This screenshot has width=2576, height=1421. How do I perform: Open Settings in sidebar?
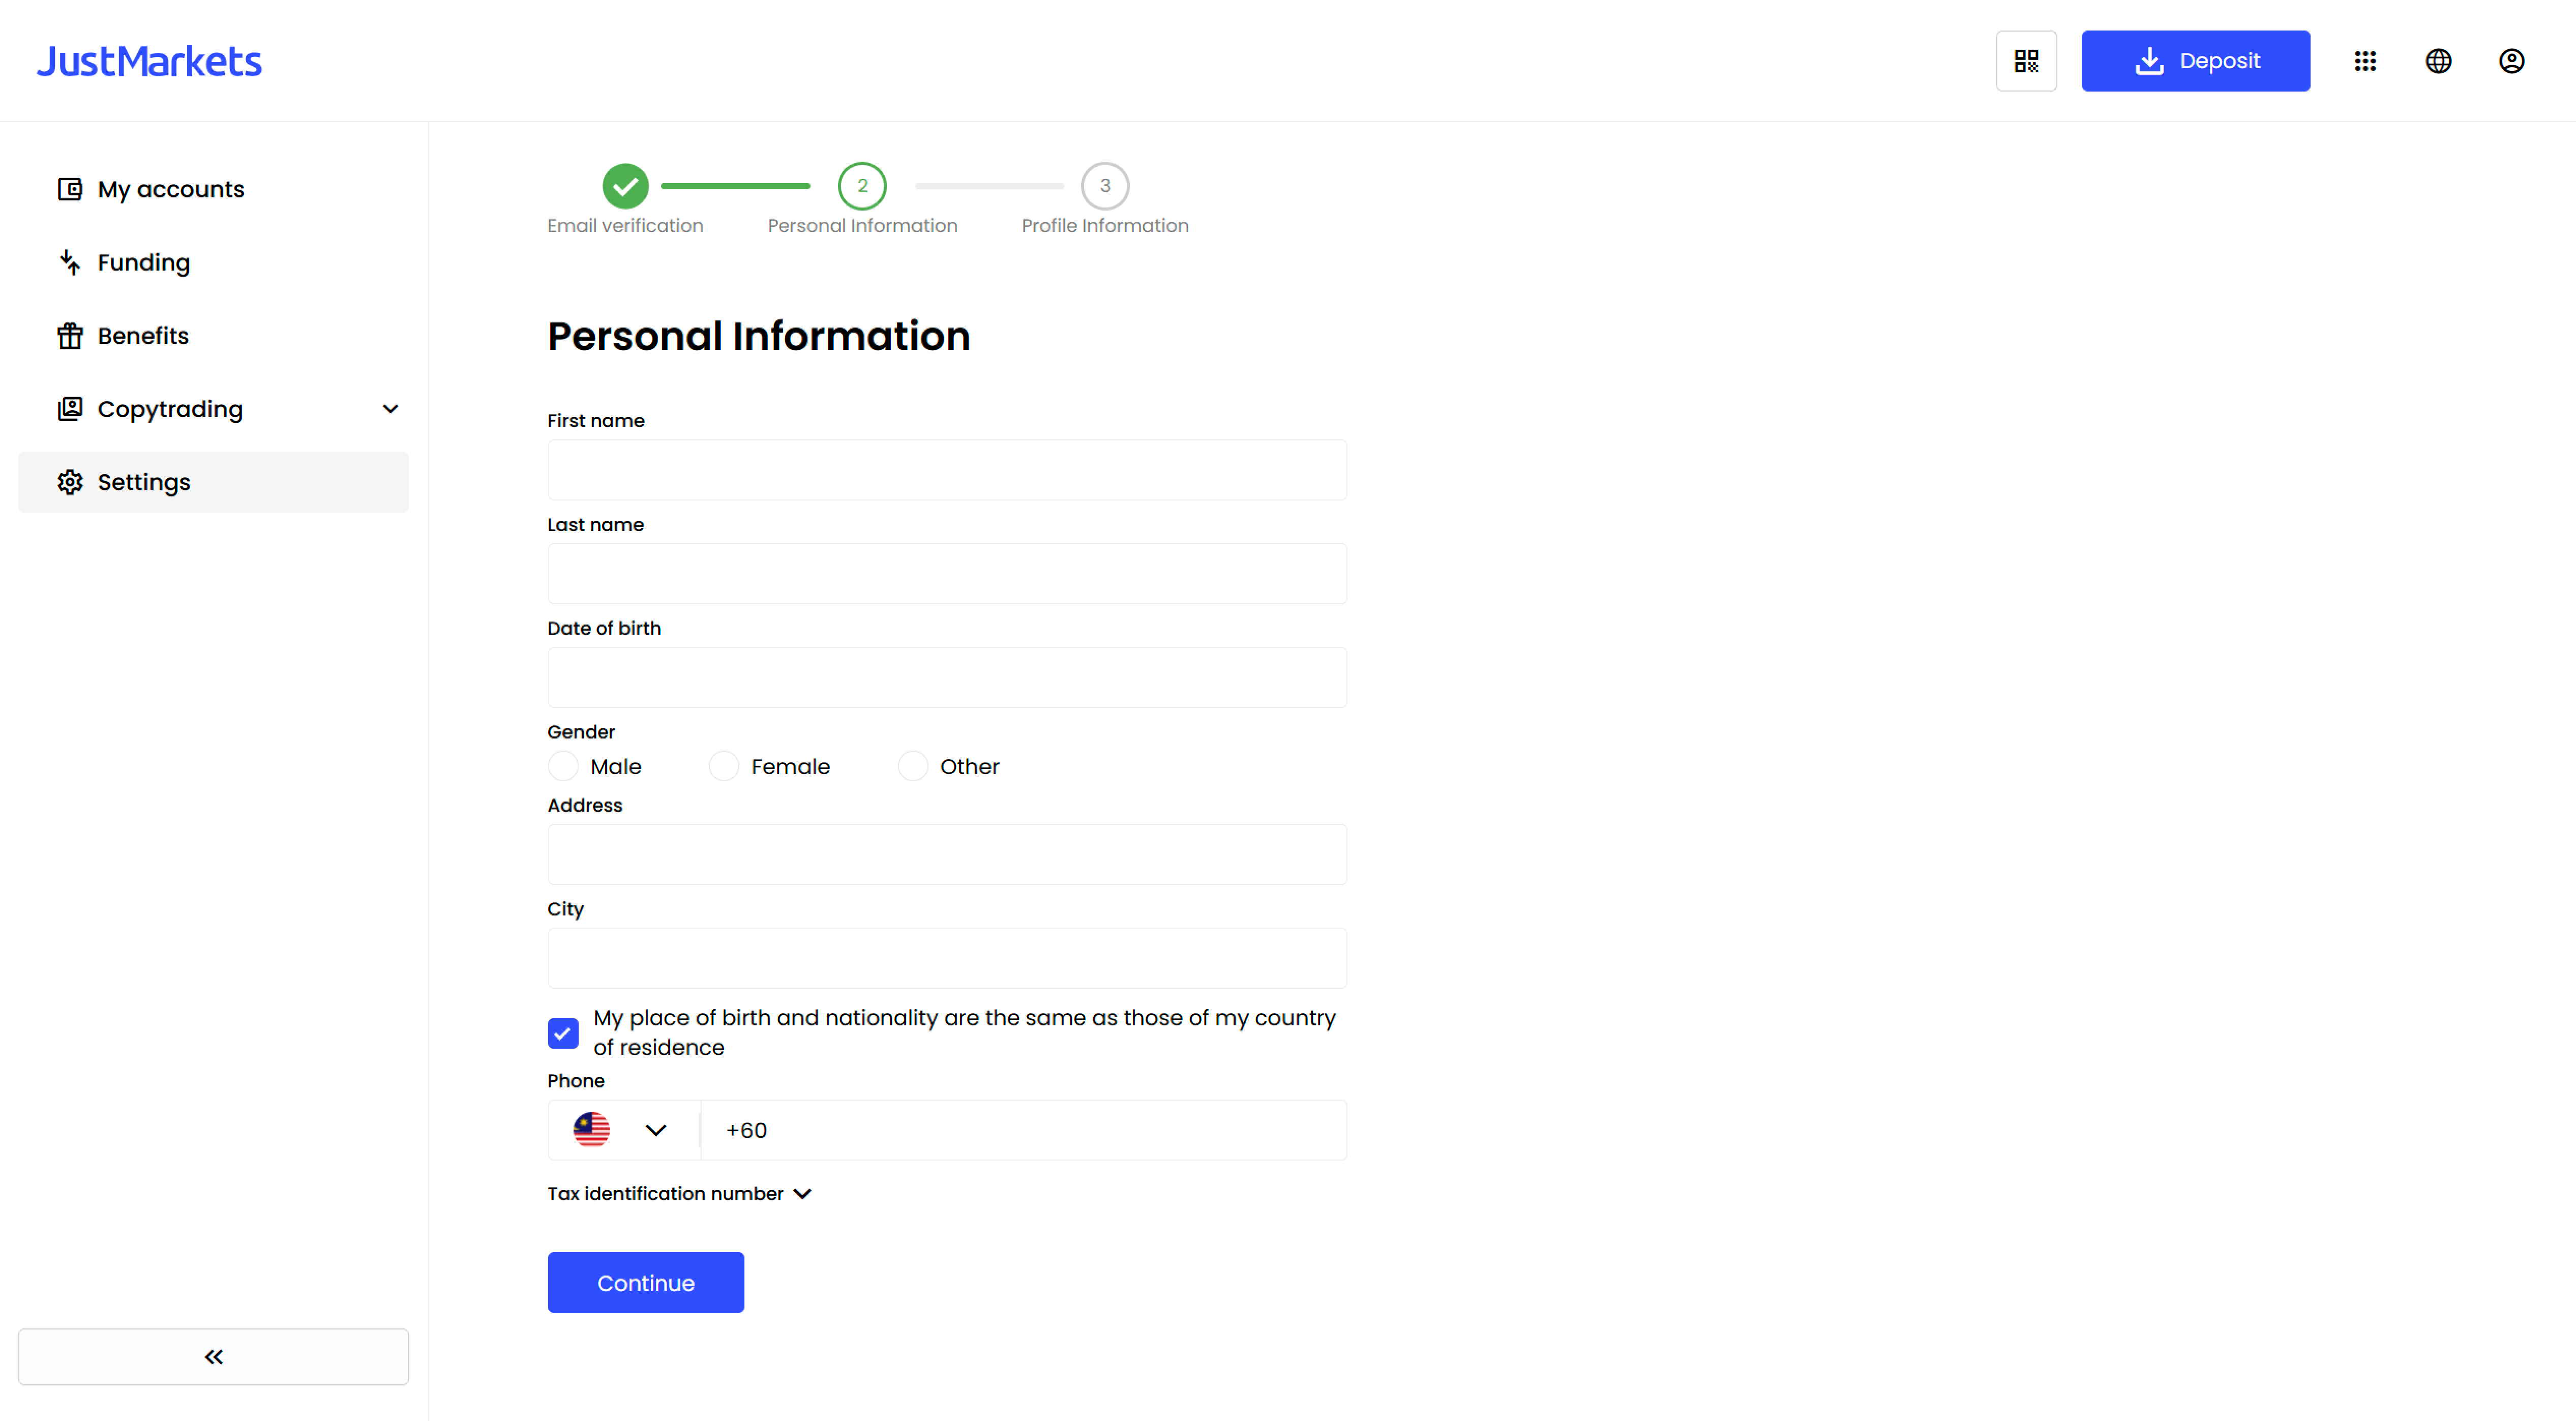tap(213, 482)
